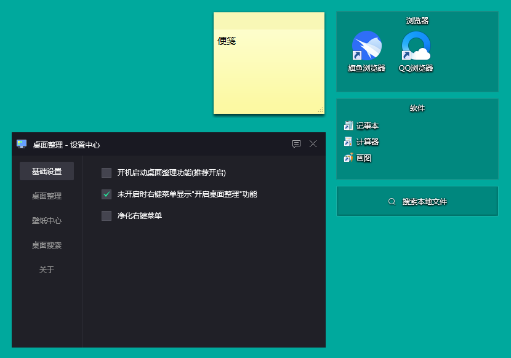Enable 净化右键菜单 checkbox

coord(107,216)
